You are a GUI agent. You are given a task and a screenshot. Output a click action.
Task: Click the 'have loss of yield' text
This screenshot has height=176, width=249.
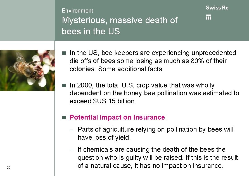[104, 137]
